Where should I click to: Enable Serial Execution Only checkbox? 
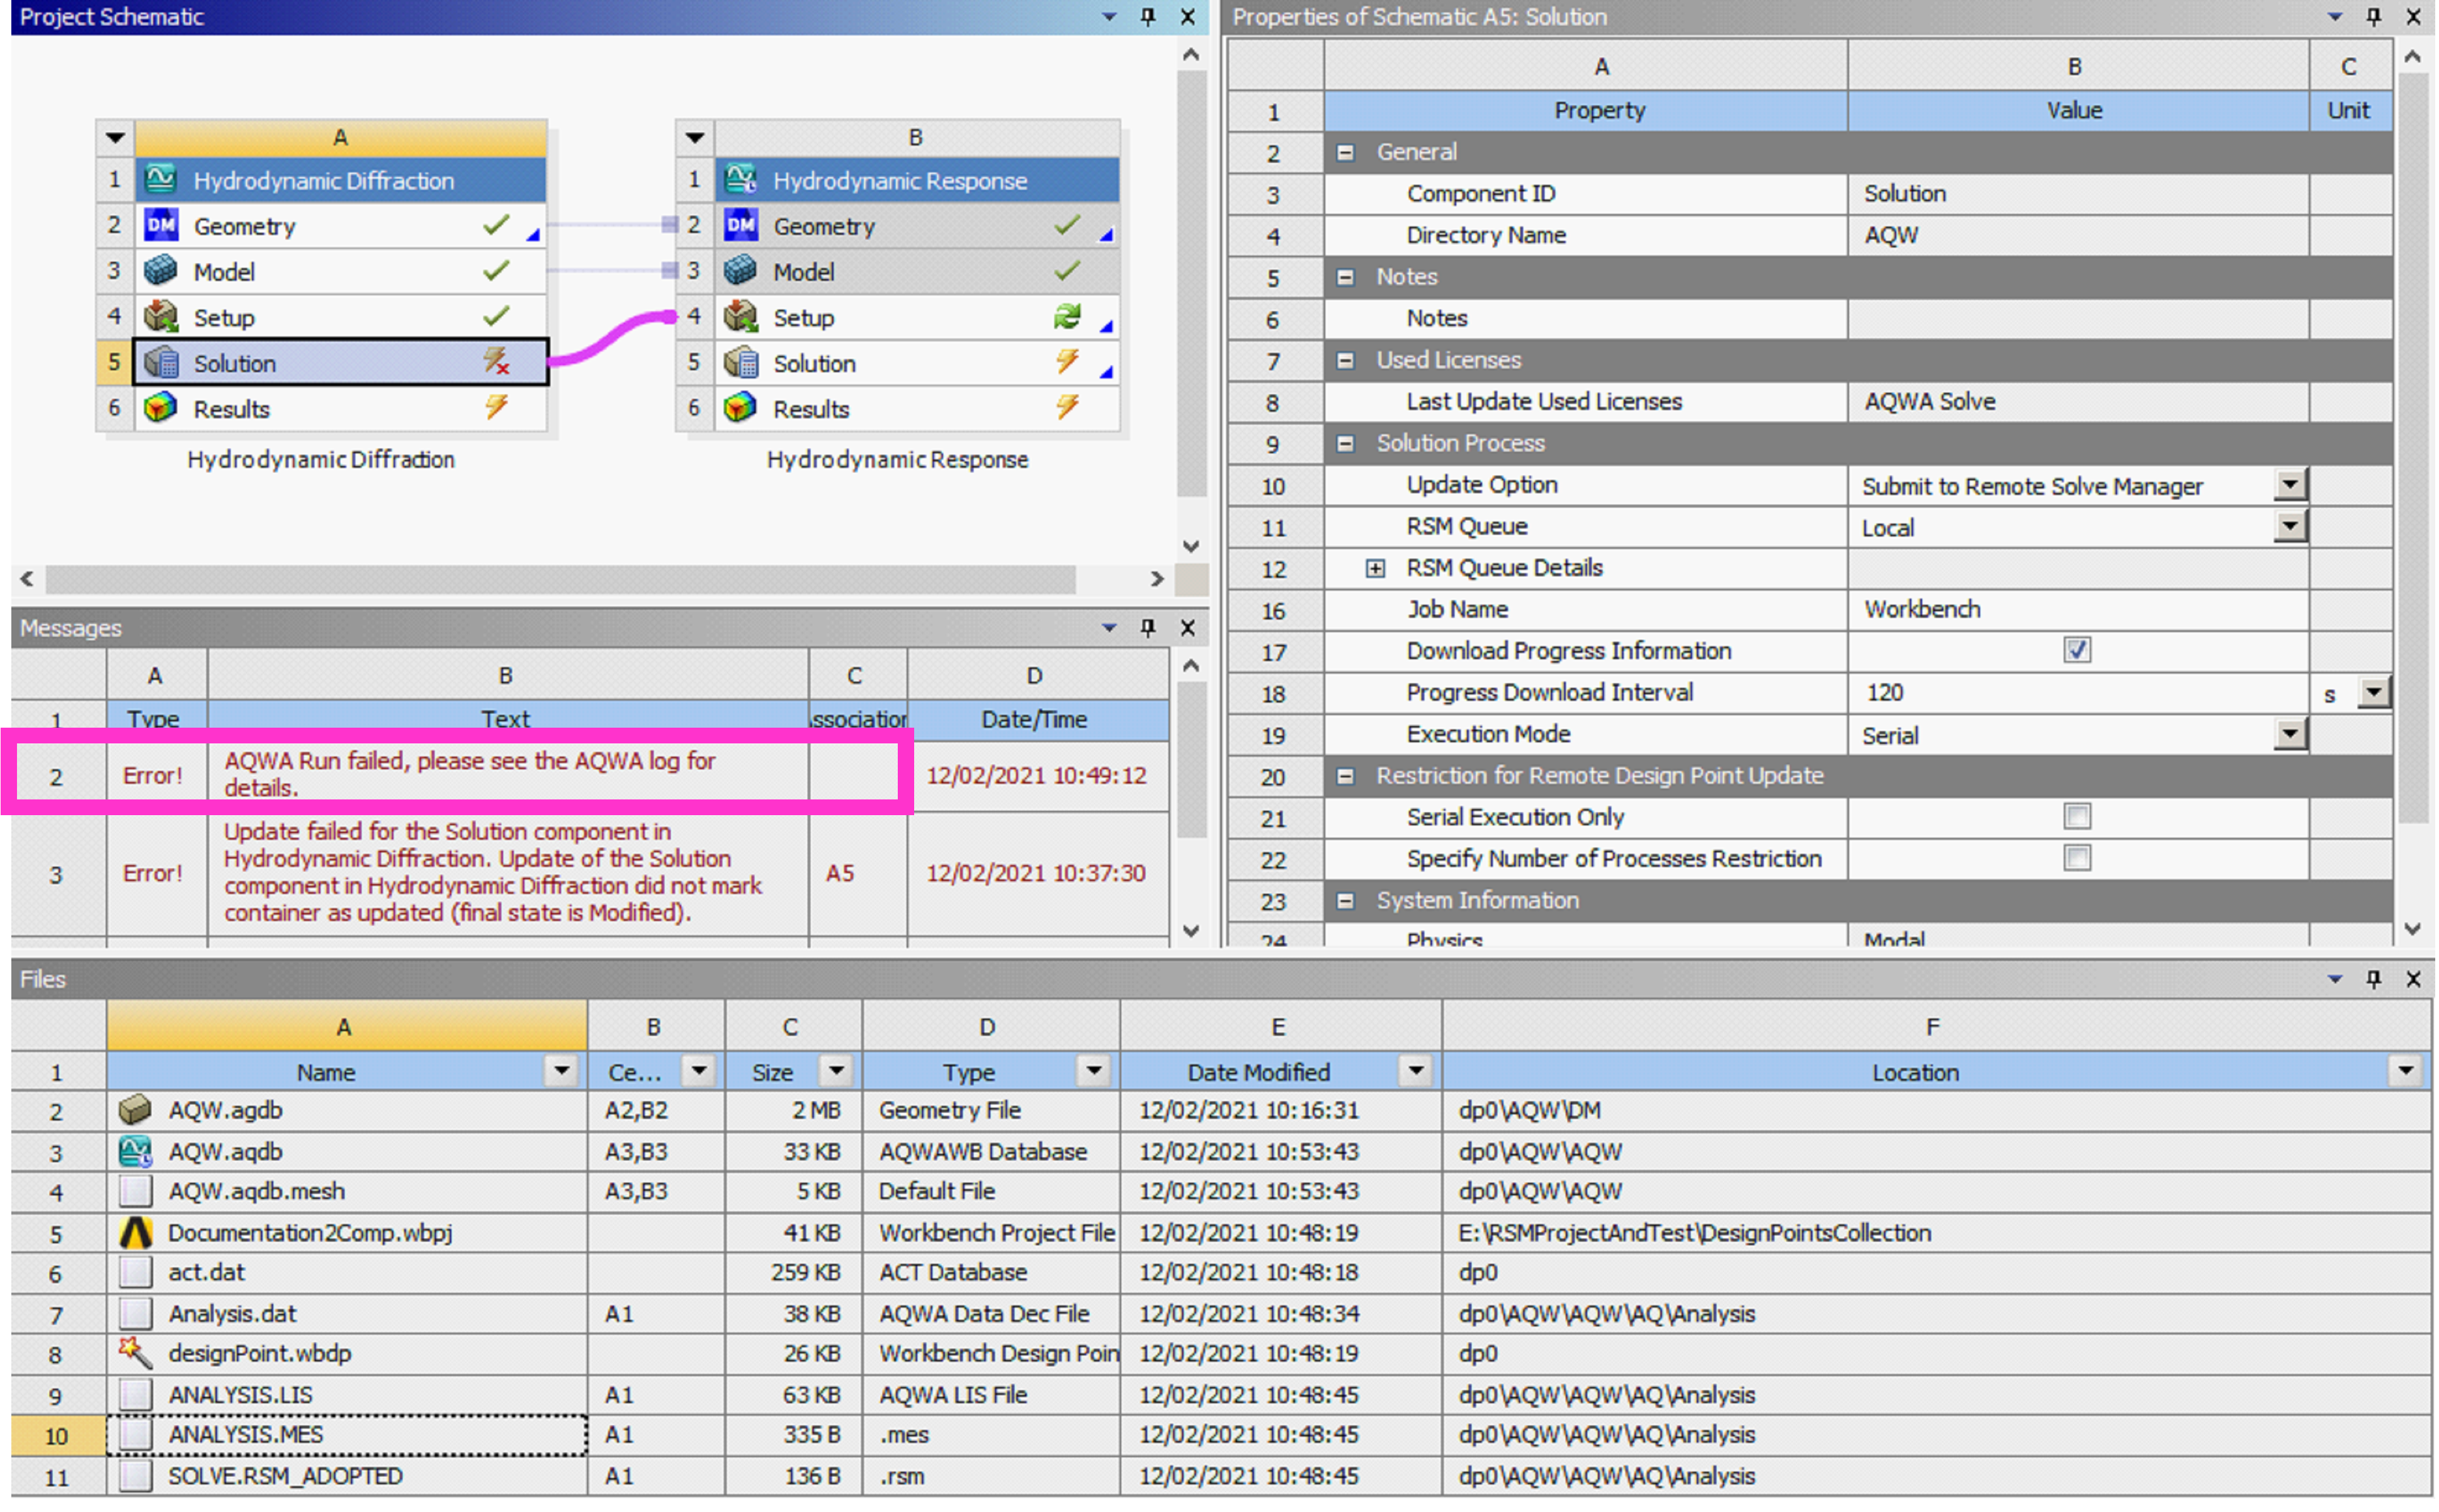(x=2077, y=816)
